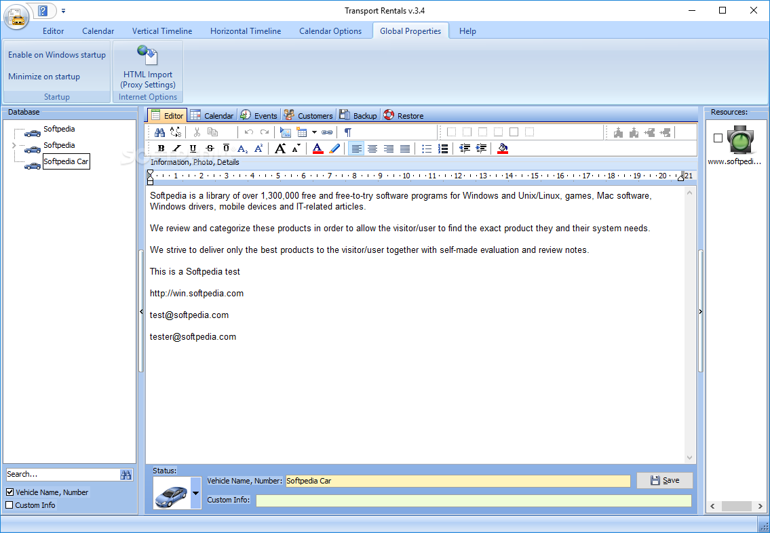The image size is (770, 533).
Task: Open the Restore panel tab
Action: point(403,116)
